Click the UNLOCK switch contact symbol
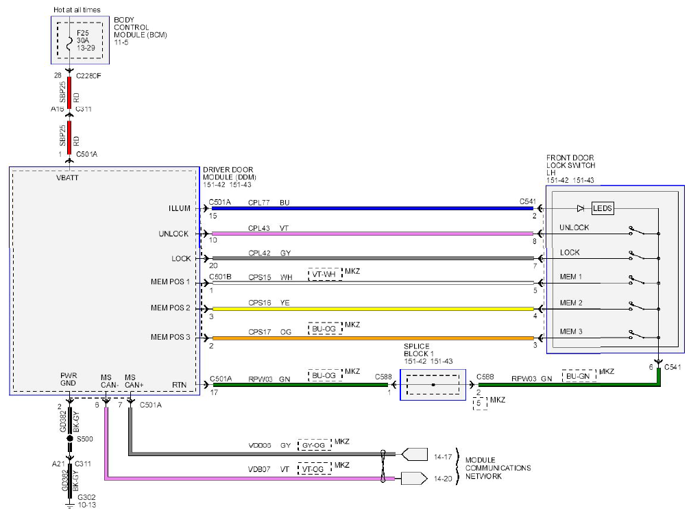 click(x=638, y=231)
